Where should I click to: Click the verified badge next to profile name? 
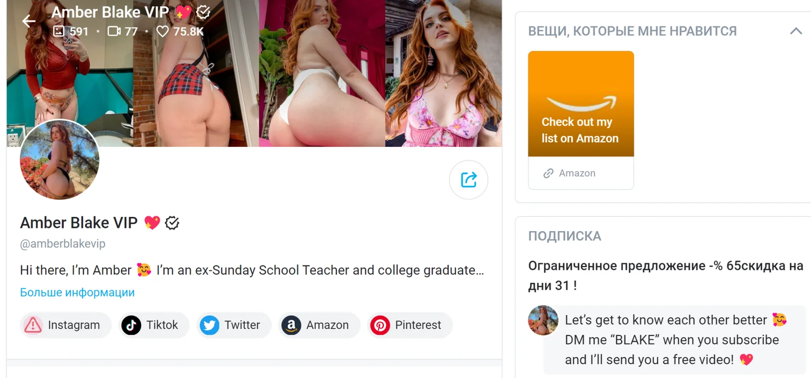coord(172,222)
